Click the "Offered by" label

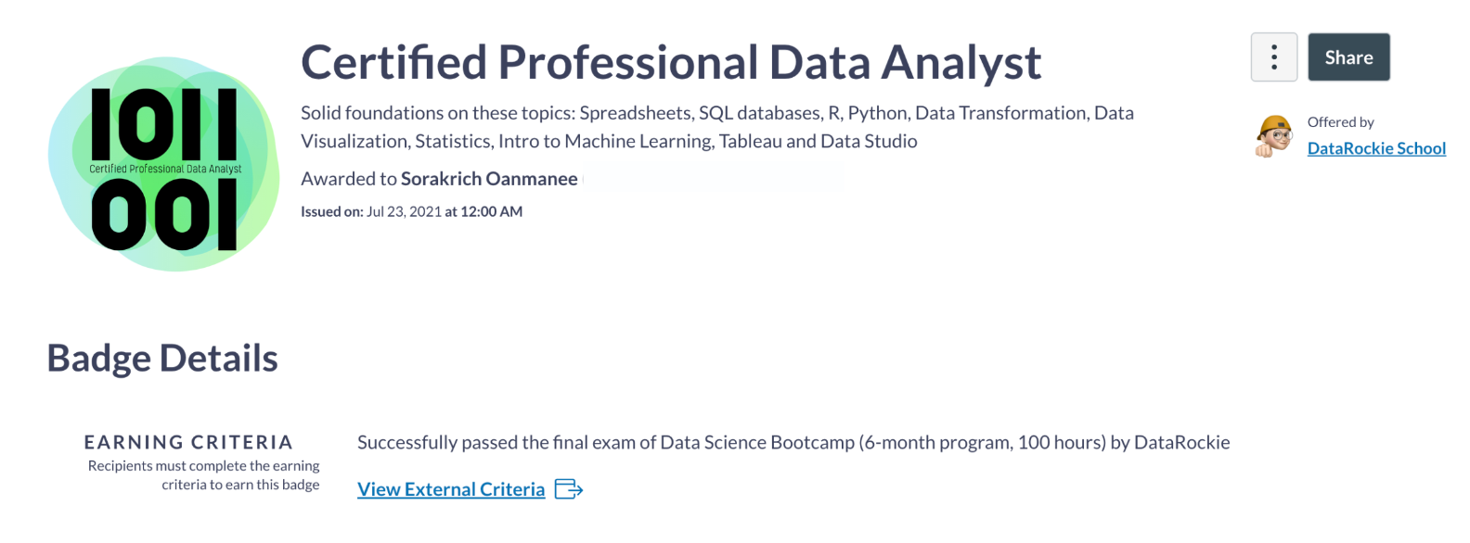[x=1340, y=122]
